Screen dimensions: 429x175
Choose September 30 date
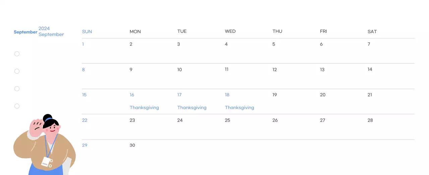pos(132,145)
